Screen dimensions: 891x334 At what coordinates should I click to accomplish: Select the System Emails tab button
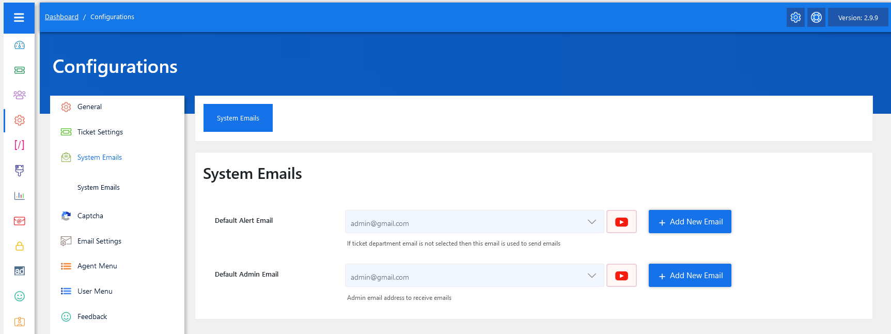coord(238,118)
